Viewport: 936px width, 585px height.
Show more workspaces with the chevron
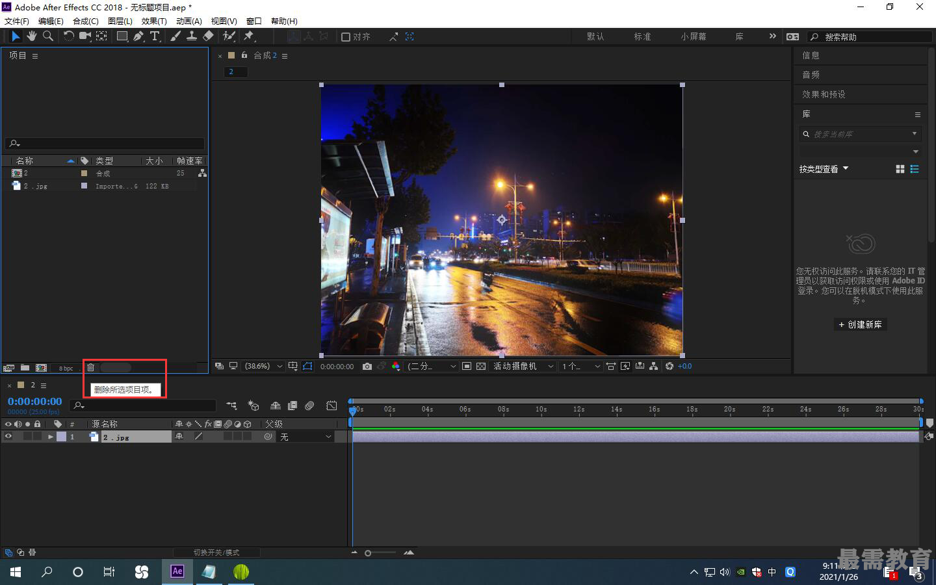click(772, 36)
